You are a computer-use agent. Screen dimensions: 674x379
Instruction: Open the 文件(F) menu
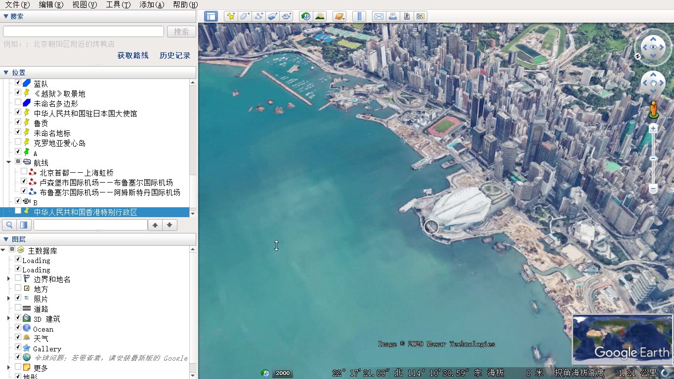coord(17,4)
